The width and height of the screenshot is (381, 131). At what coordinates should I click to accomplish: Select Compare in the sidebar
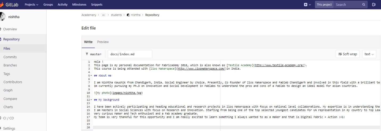coord(10,99)
